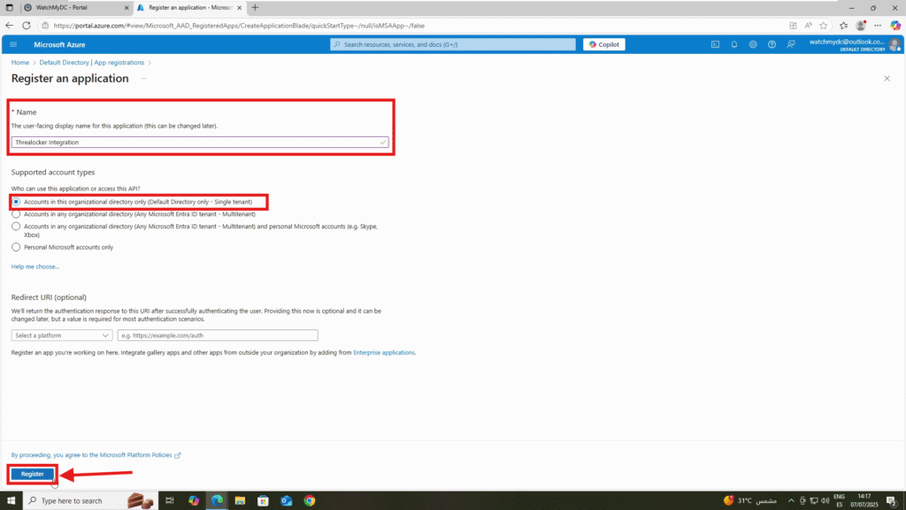Switch the ENG ES input language
This screenshot has height=510, width=906.
coord(840,501)
